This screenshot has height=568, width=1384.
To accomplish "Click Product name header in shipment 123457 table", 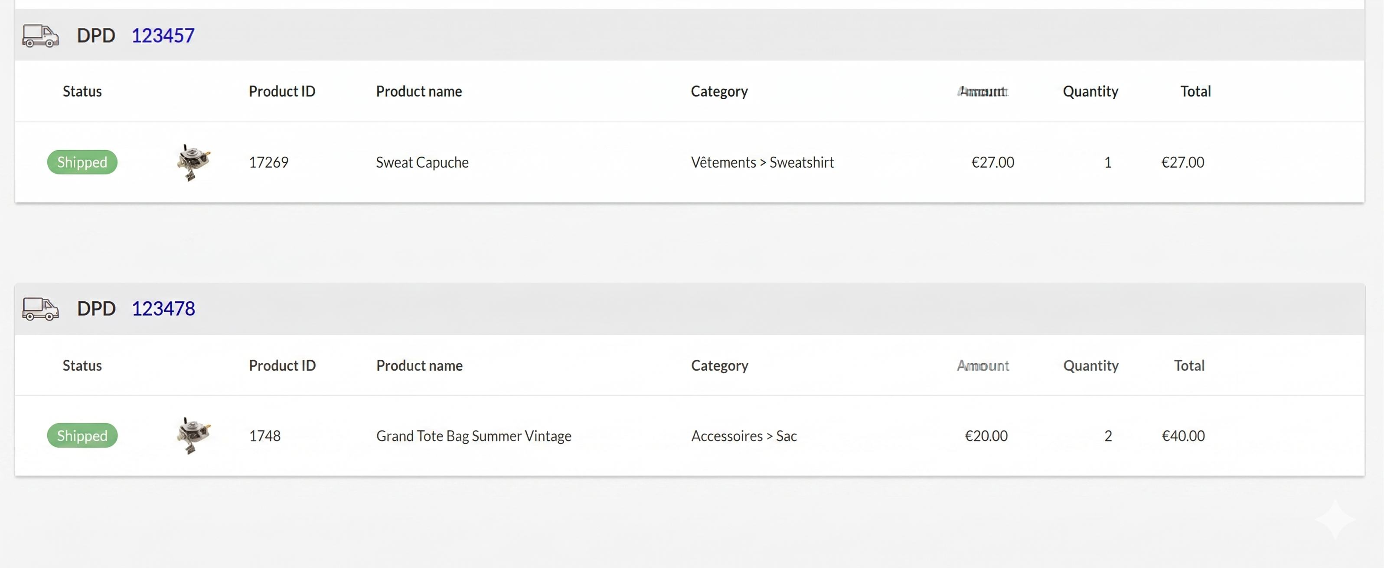I will [x=419, y=91].
